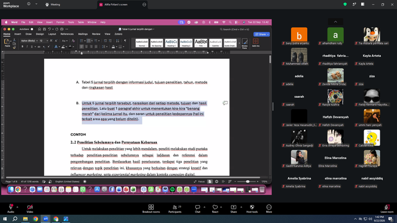Expand the Zoom React options caret
The image size is (397, 223).
tap(221, 207)
